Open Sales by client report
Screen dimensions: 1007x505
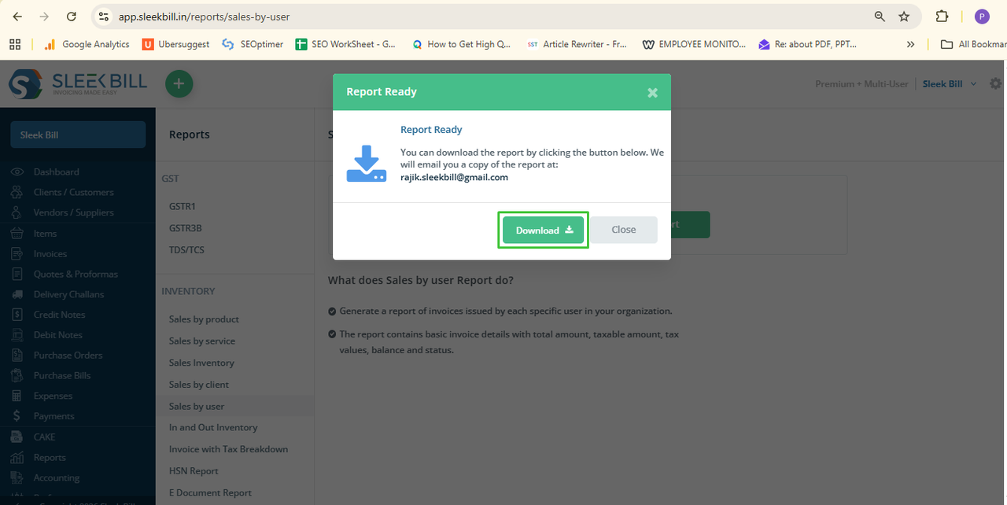click(x=199, y=385)
